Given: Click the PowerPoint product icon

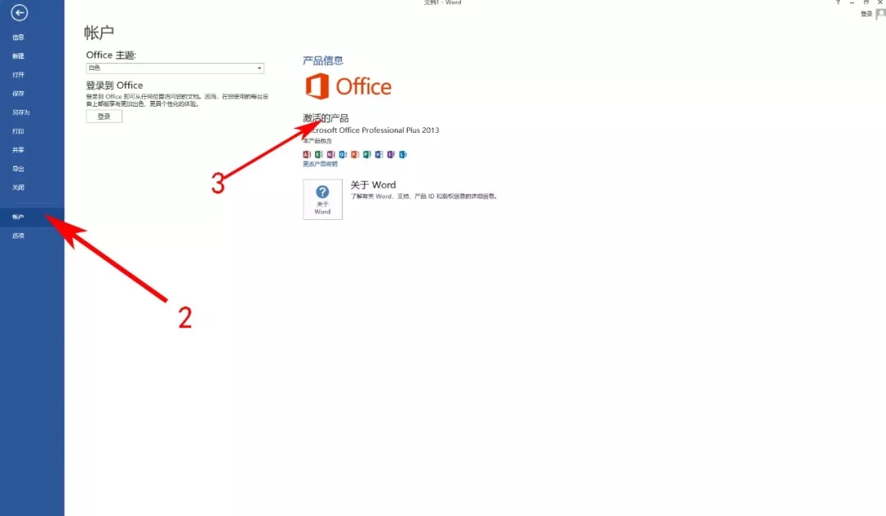Looking at the screenshot, I should click(x=355, y=154).
